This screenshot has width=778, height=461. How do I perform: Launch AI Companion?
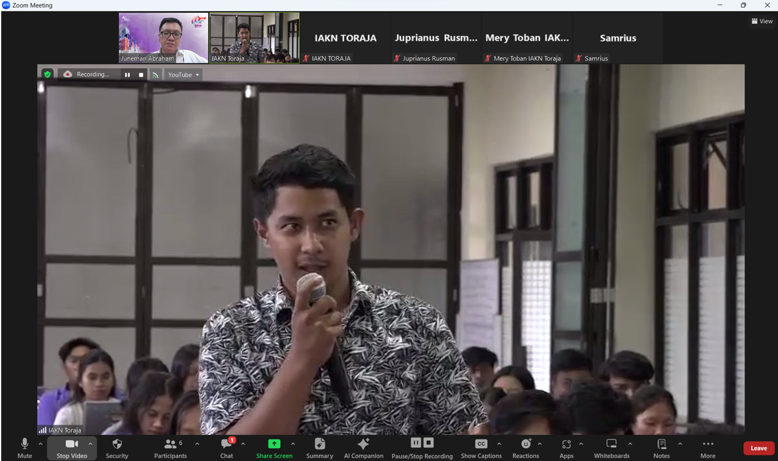pos(364,448)
